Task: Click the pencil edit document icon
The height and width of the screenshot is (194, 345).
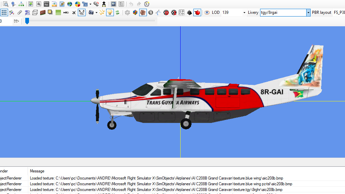Action: pyautogui.click(x=62, y=4)
